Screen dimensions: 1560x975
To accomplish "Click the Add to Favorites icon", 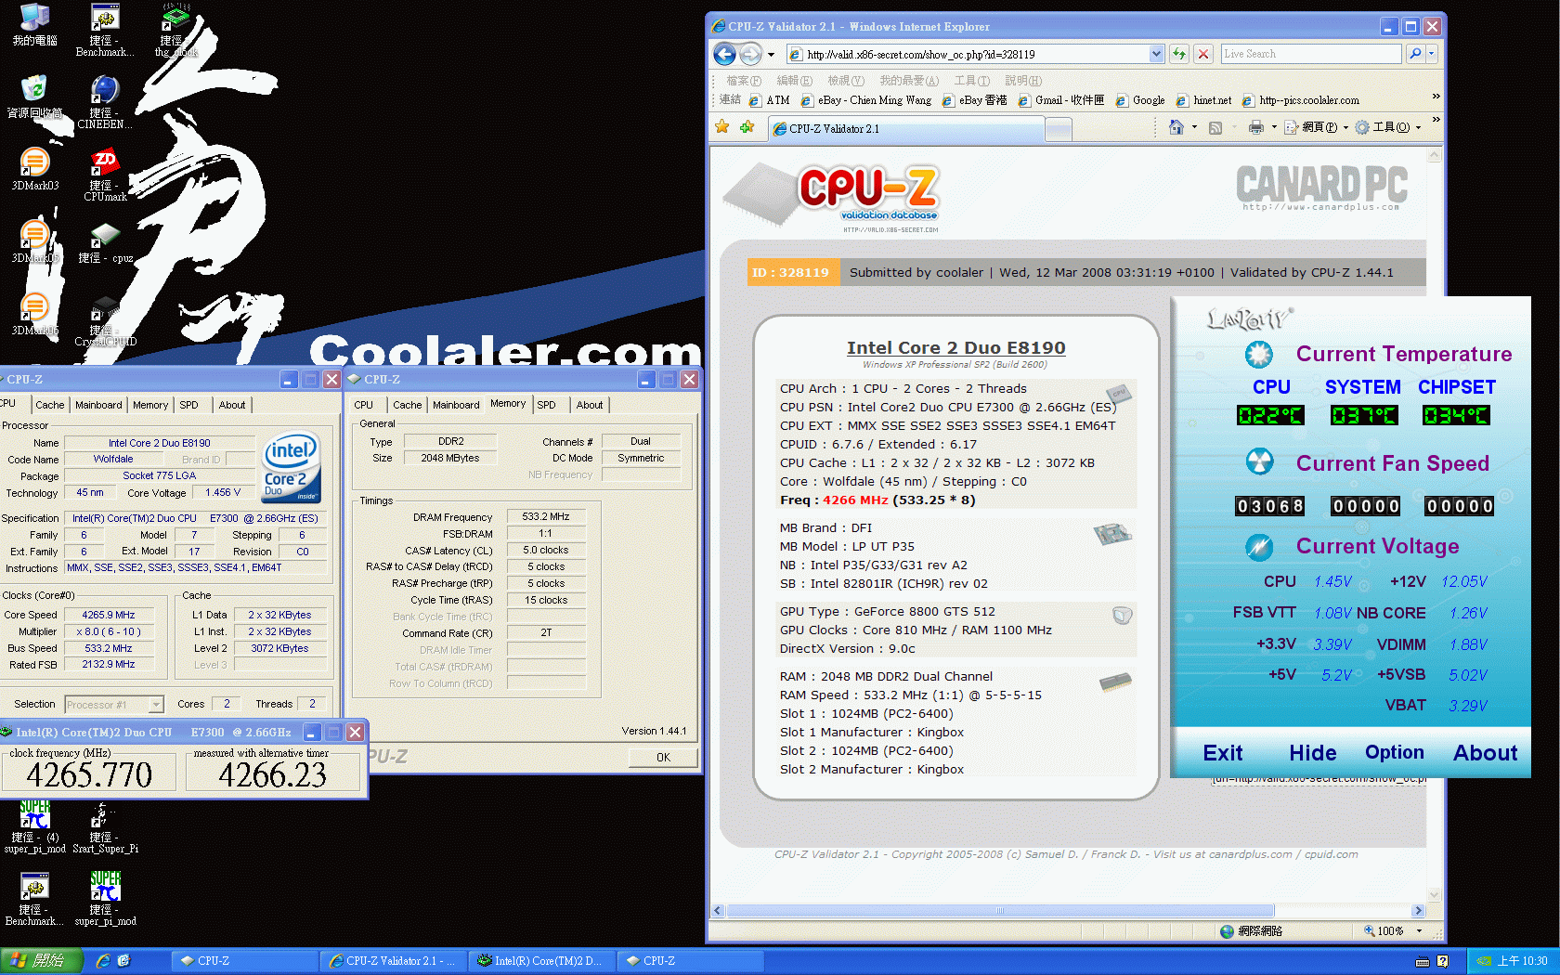I will 747,127.
